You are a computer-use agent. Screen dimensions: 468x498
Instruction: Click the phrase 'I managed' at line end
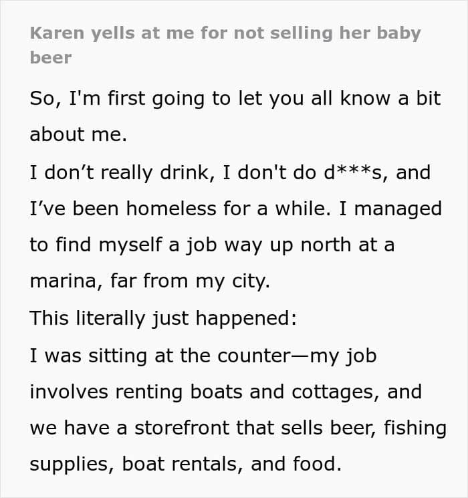390,210
